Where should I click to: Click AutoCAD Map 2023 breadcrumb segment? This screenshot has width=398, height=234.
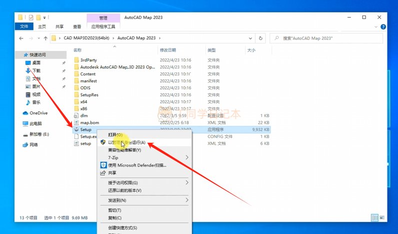(x=136, y=38)
